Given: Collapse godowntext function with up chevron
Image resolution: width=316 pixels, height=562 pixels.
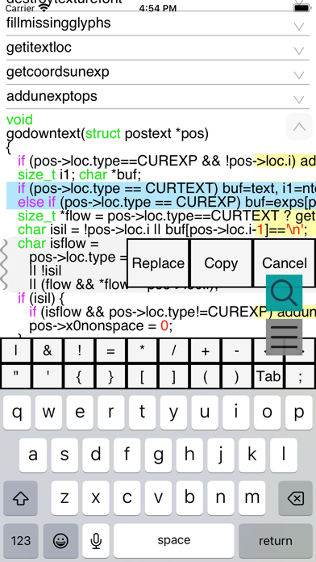Looking at the screenshot, I should [x=299, y=127].
